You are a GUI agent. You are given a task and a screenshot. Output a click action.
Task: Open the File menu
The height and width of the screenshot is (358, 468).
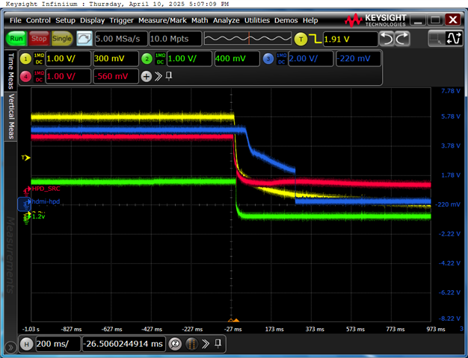click(x=15, y=20)
